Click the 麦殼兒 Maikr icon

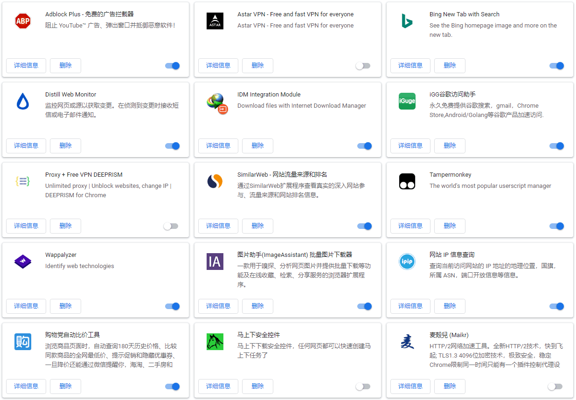407,342
